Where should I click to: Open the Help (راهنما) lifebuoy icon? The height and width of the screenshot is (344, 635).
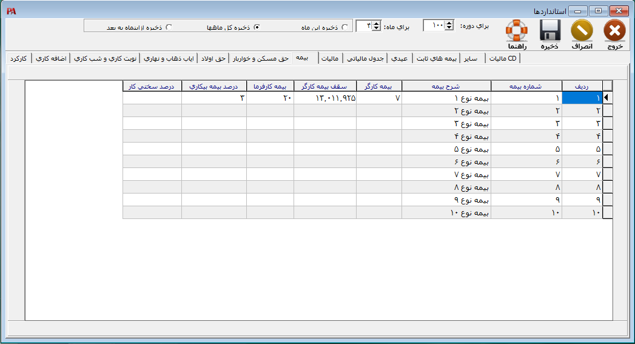tap(517, 30)
